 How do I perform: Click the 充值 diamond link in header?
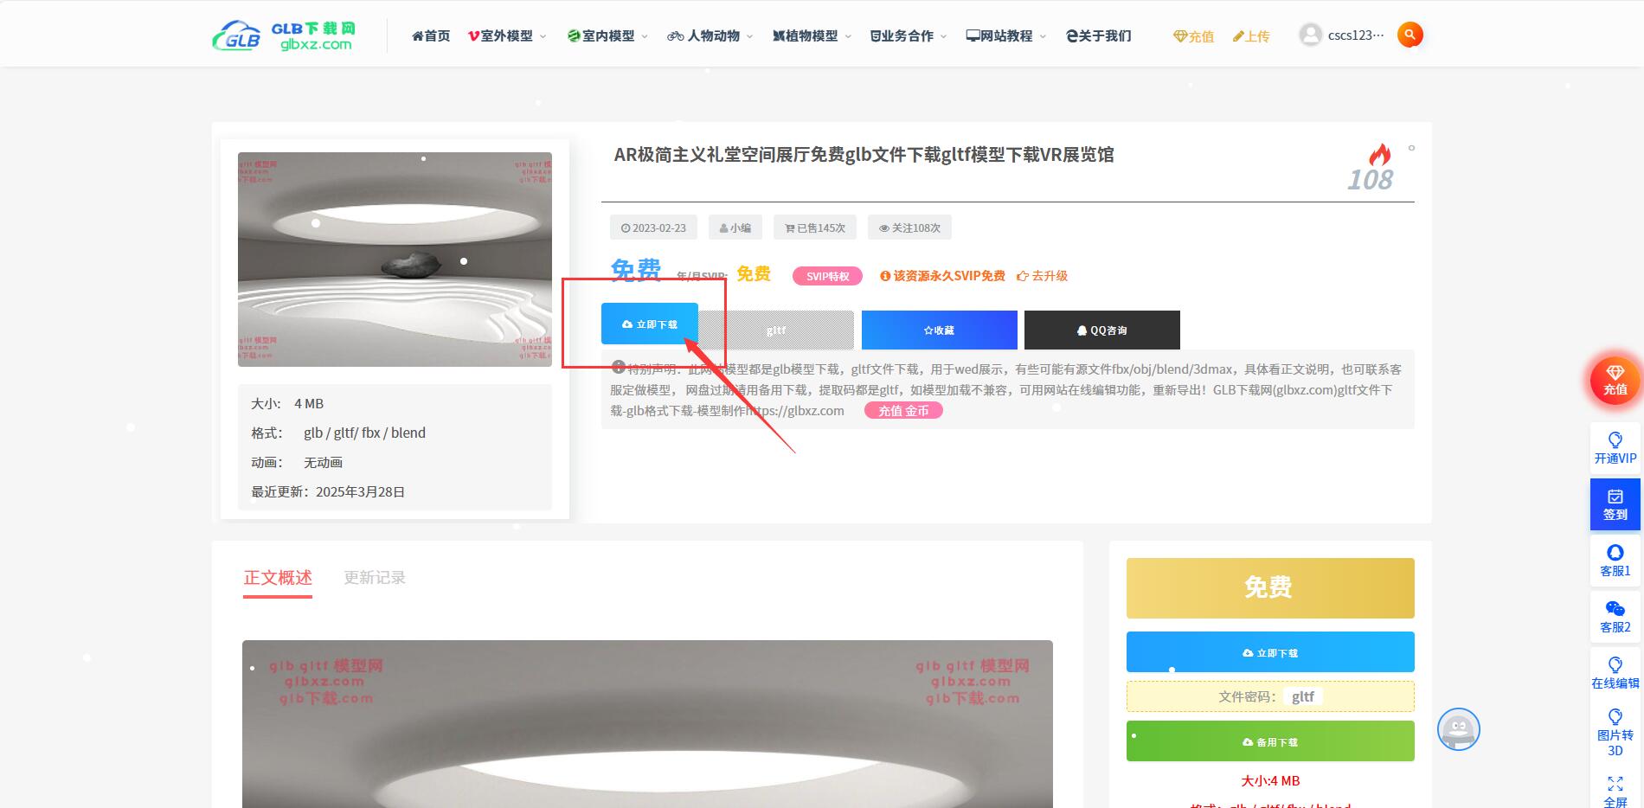pos(1193,36)
